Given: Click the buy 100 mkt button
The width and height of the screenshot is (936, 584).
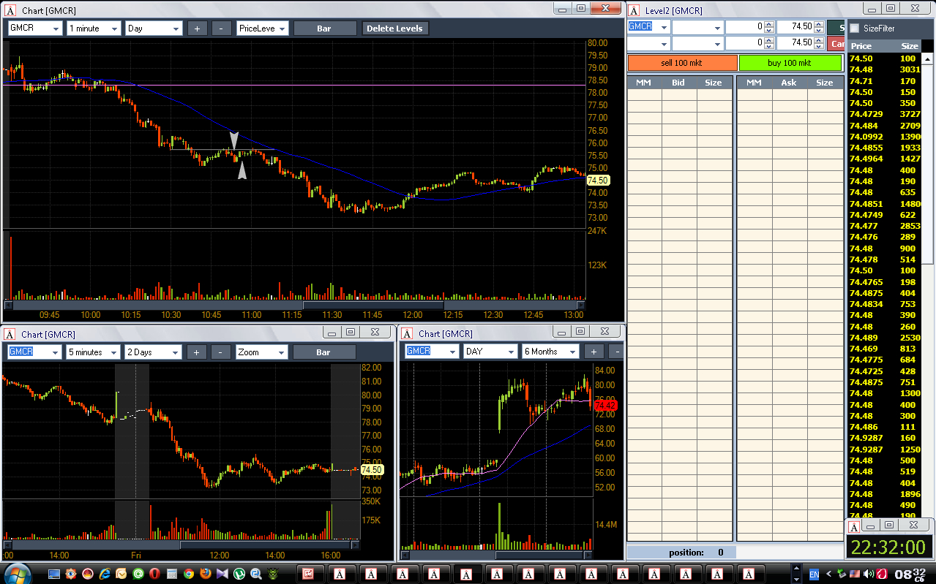Looking at the screenshot, I should pyautogui.click(x=790, y=63).
